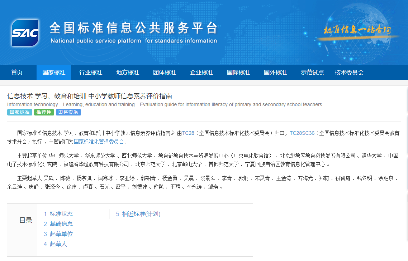Jump to 4 起草人 section
408x261 pixels.
[55, 244]
